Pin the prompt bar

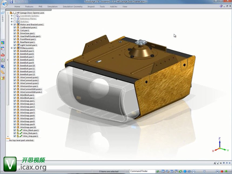coord(227,163)
